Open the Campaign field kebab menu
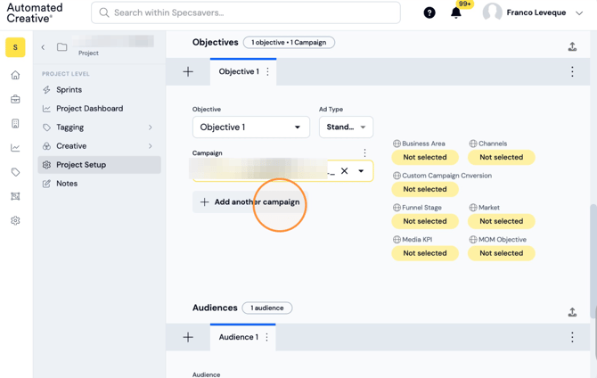The image size is (597, 378). click(x=364, y=152)
